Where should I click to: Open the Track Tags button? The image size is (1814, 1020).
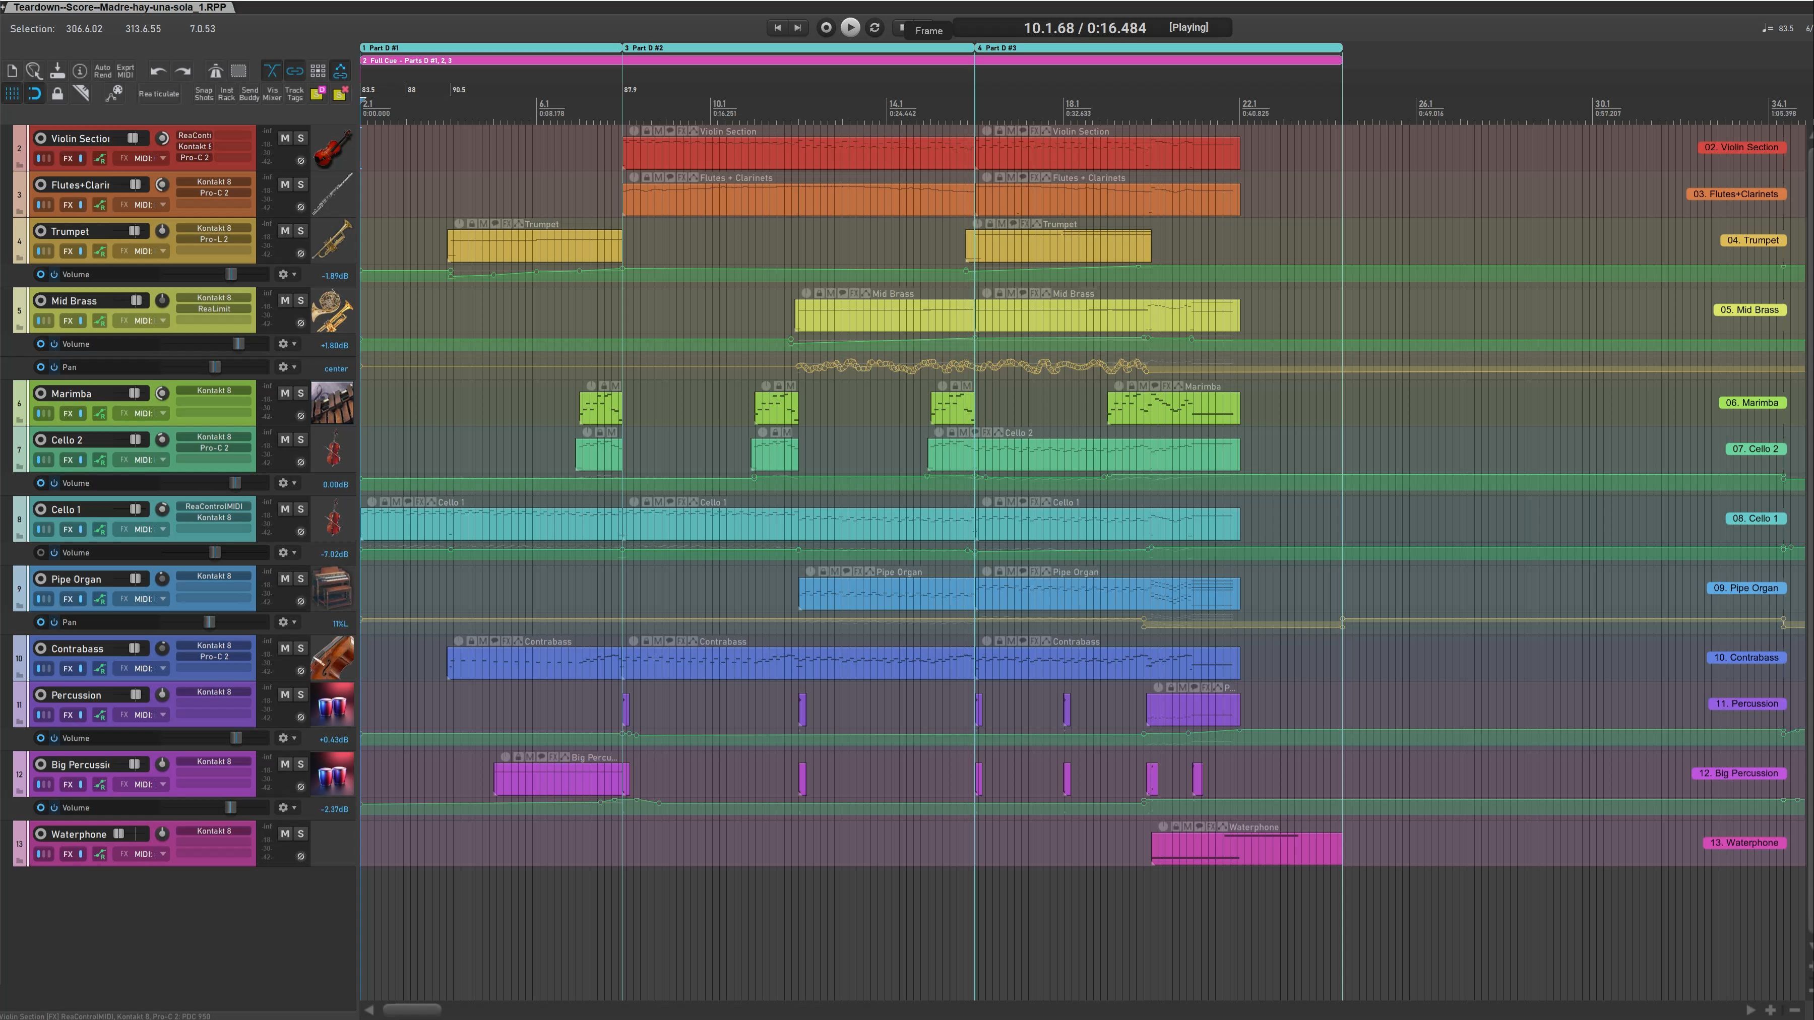(294, 94)
